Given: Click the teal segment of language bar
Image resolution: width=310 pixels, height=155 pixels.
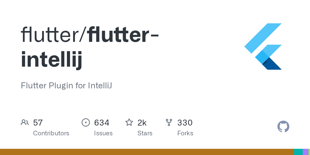Looking at the screenshot, I should pos(298,152).
